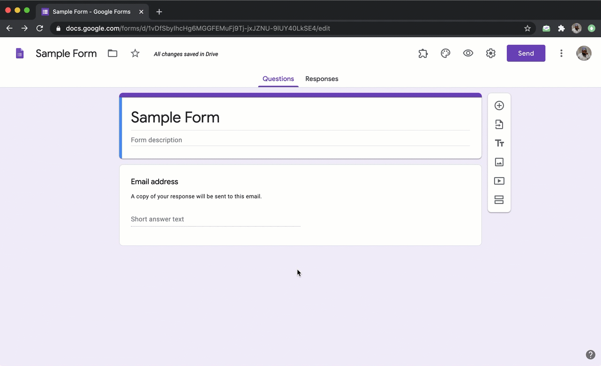Preview the form with the eye icon
The height and width of the screenshot is (366, 601).
pyautogui.click(x=468, y=54)
